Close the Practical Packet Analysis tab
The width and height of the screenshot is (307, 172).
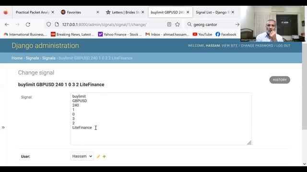[53, 12]
